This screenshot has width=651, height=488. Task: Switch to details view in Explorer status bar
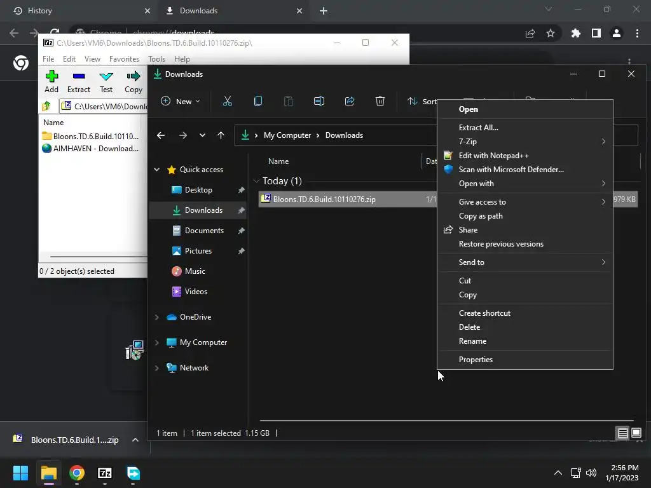622,433
